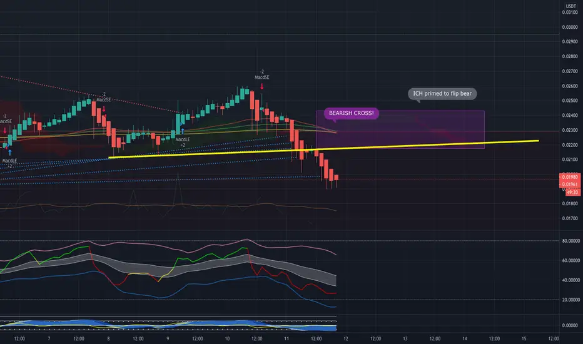Select the BEARISH CROSS! callout annotation
This screenshot has height=344, width=583.
click(352, 113)
